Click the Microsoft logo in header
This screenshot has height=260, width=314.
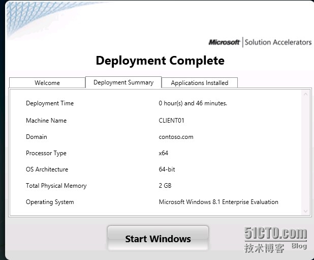pyautogui.click(x=224, y=42)
